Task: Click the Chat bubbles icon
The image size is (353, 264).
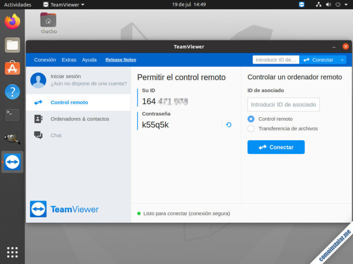Action: click(x=38, y=135)
